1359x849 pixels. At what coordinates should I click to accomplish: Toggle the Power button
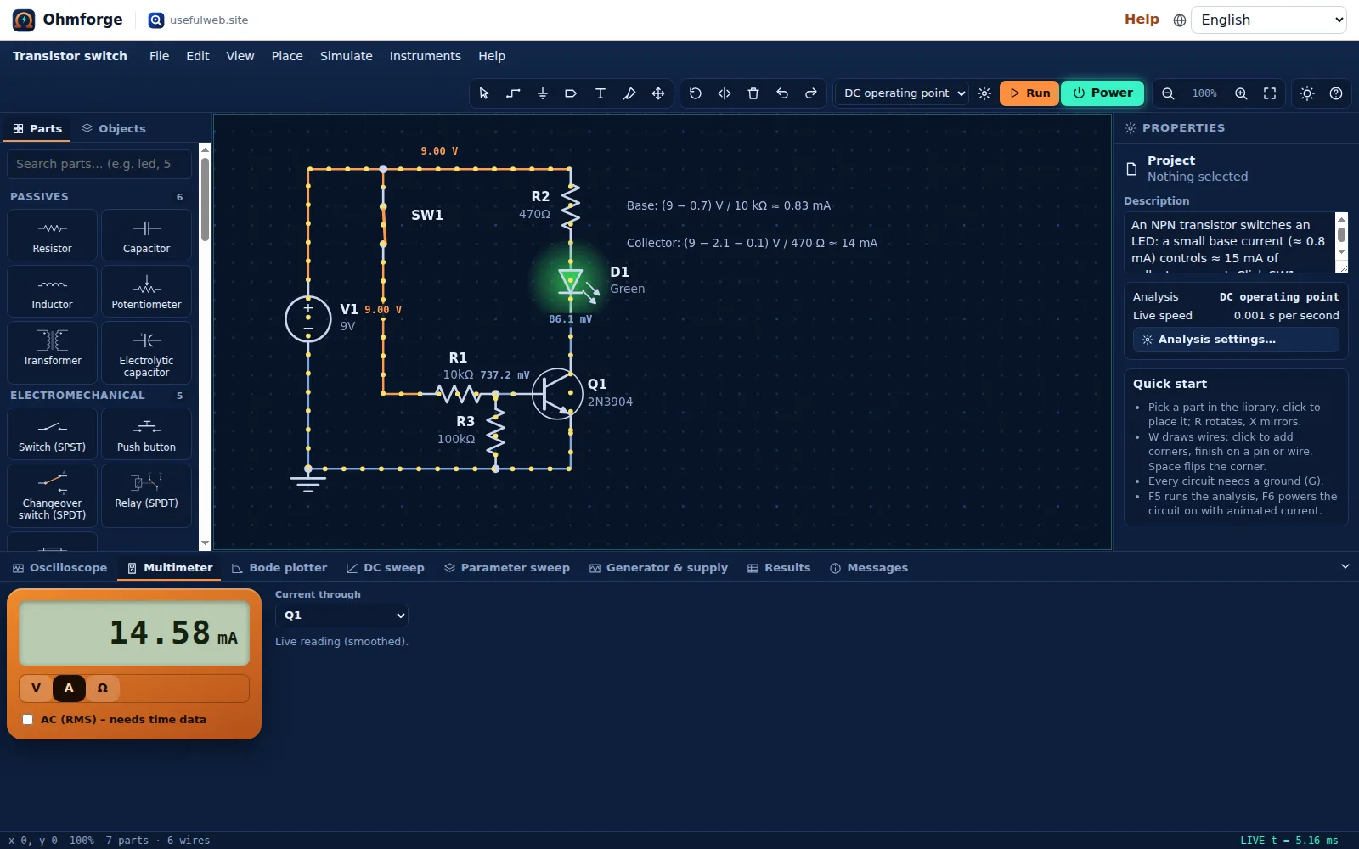click(1102, 93)
